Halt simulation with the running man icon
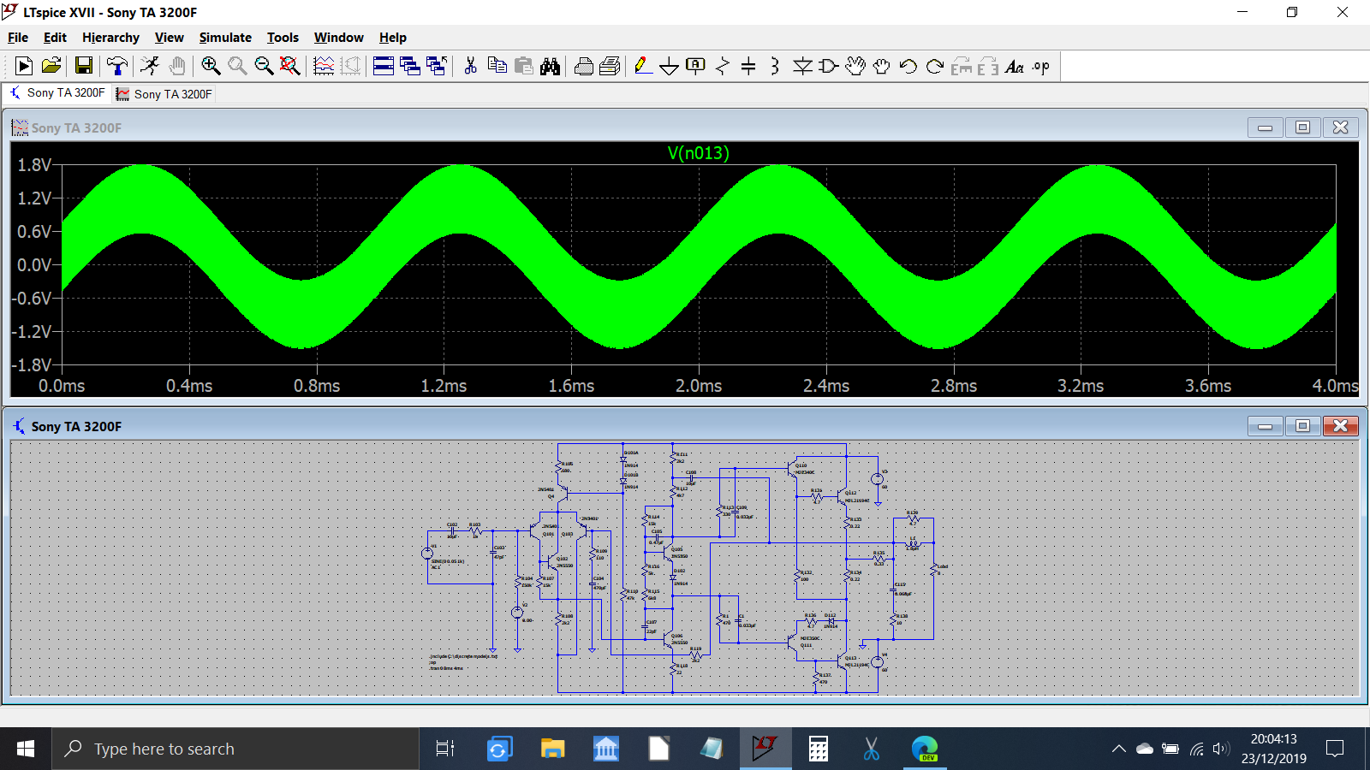This screenshot has width=1370, height=770. click(x=150, y=66)
